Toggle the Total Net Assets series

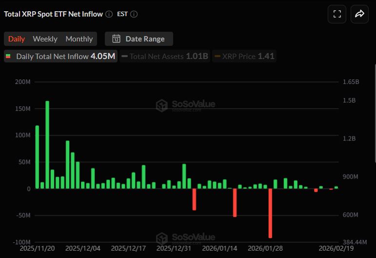tap(165, 56)
